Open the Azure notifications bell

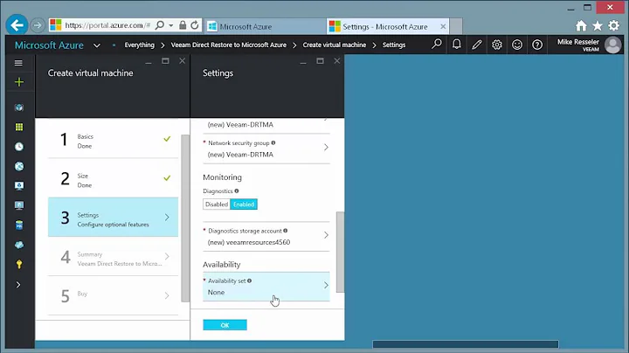click(457, 44)
